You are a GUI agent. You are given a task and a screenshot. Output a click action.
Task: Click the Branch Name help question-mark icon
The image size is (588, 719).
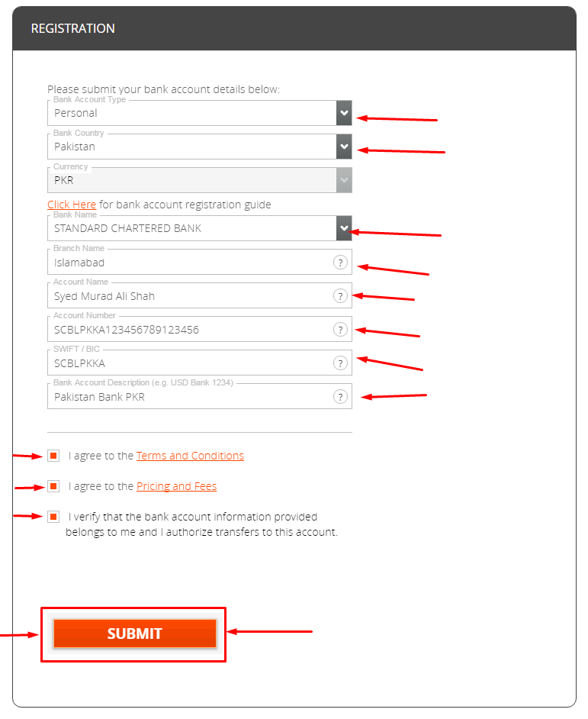[340, 263]
